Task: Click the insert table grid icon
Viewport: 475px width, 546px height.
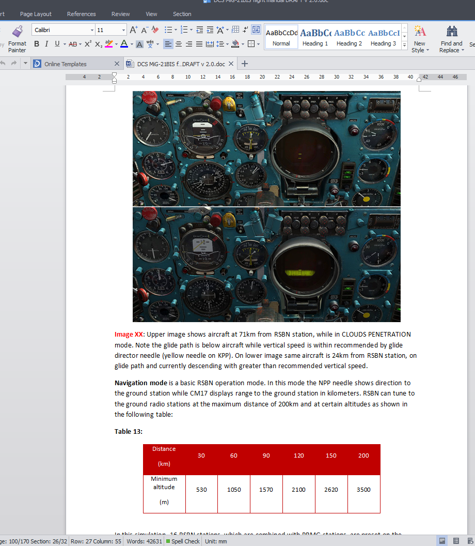Action: click(x=235, y=29)
